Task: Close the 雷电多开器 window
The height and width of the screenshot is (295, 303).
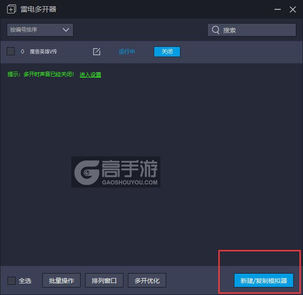Action: click(x=293, y=9)
